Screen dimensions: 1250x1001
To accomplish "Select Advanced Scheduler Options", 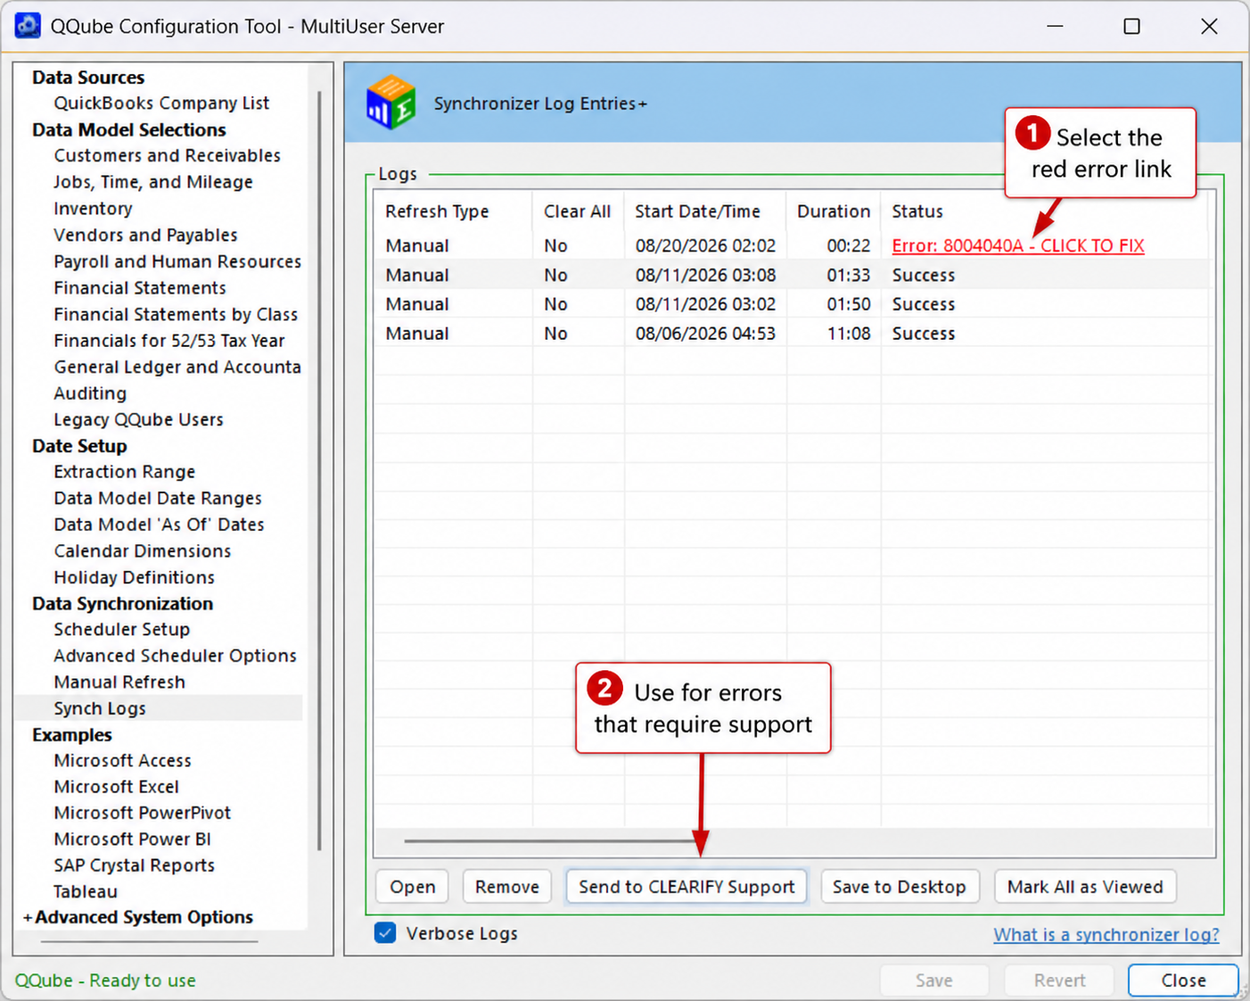I will click(x=175, y=656).
